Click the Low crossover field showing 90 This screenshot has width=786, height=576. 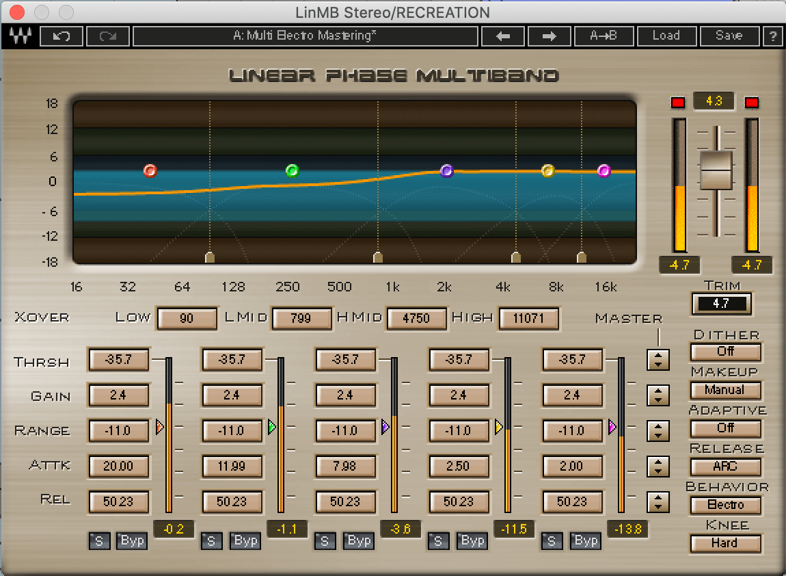pos(187,319)
